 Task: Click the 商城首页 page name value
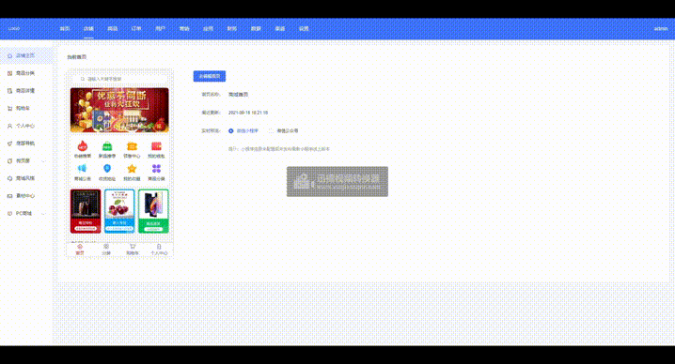coord(238,94)
